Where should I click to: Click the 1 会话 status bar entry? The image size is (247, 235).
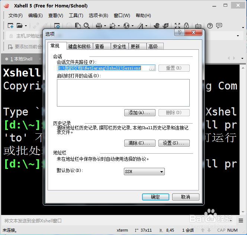point(188,230)
